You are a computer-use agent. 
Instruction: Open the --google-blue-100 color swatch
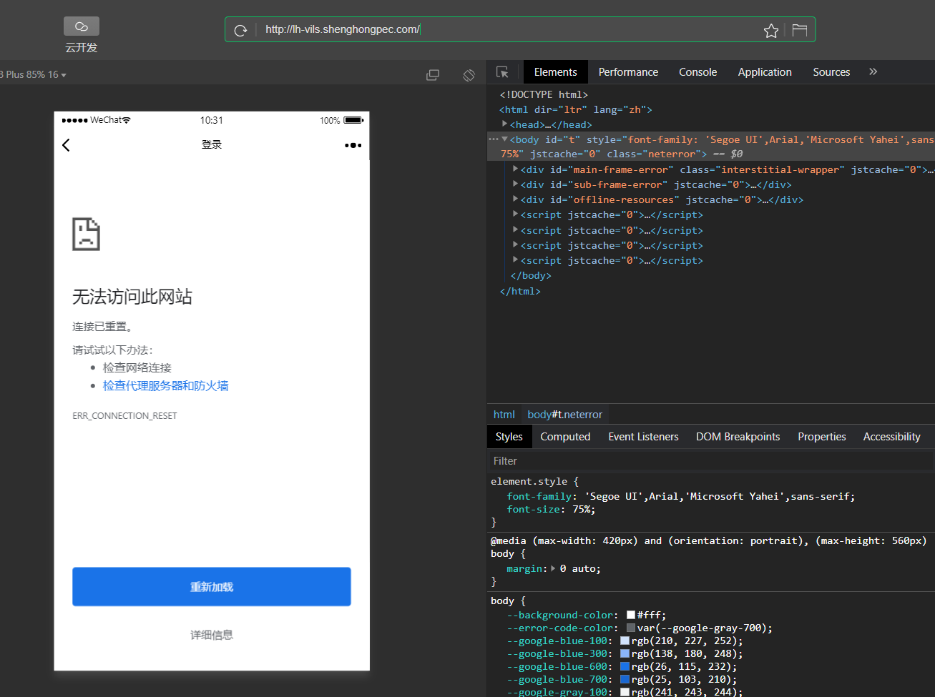tap(625, 641)
